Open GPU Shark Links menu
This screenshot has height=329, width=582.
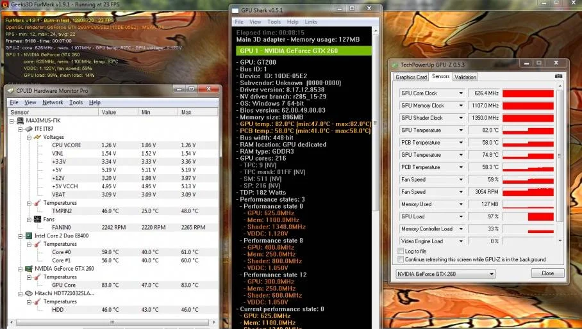tap(311, 22)
